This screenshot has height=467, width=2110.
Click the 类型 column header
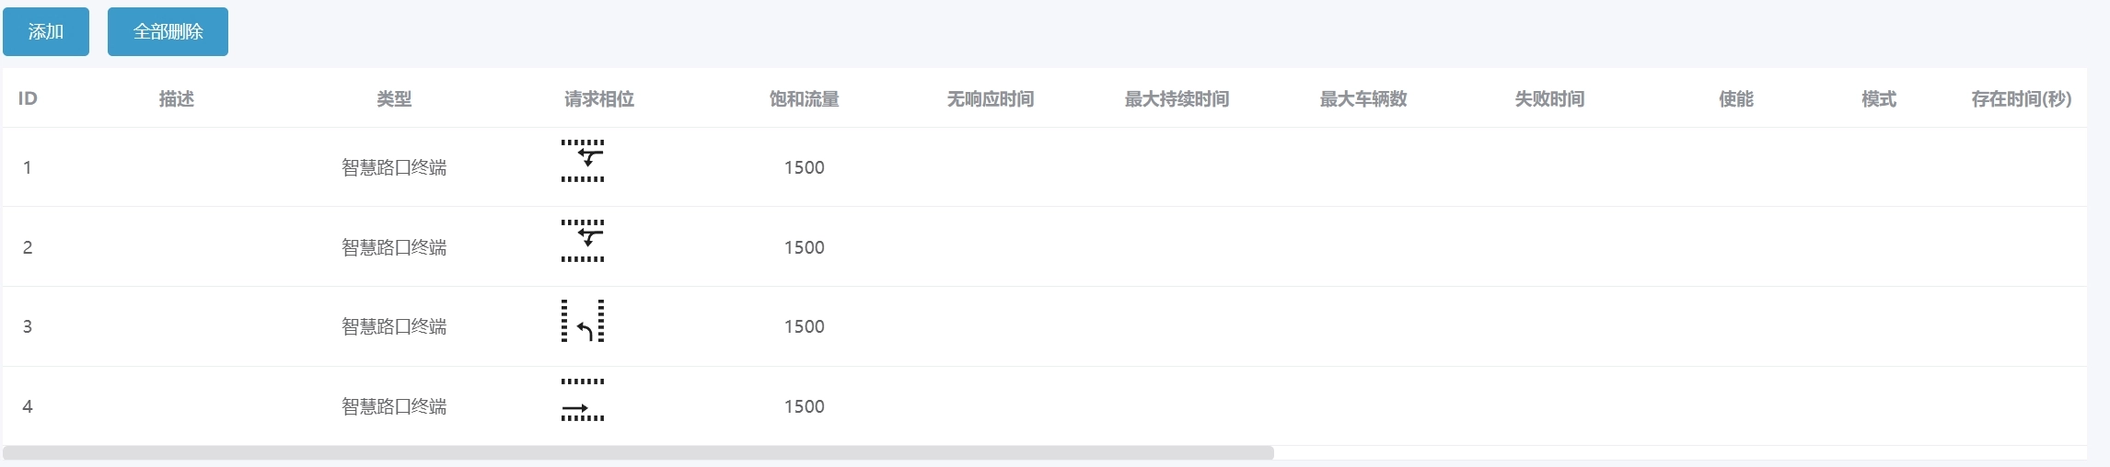coord(394,99)
